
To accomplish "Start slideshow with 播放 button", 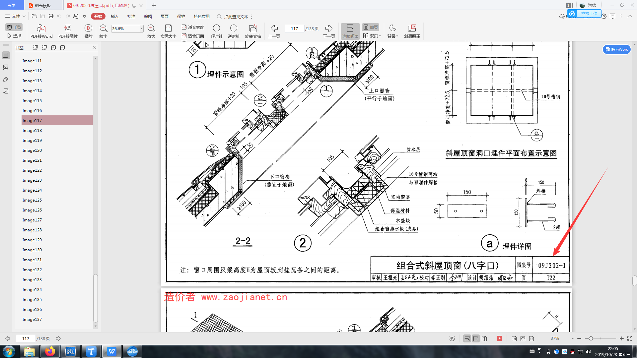I will 88,31.
